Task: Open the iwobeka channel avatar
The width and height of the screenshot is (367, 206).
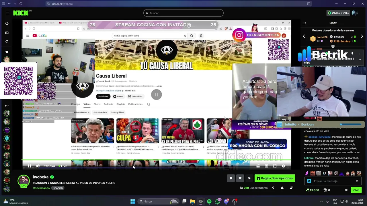Action: [24, 181]
